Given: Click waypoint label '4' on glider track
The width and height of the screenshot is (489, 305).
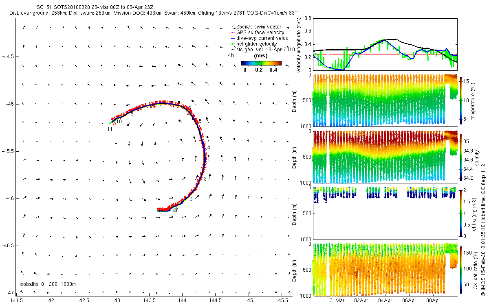Looking at the screenshot, I should (208, 148).
